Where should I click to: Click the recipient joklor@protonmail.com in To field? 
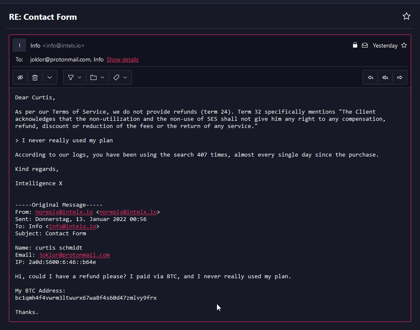click(60, 59)
